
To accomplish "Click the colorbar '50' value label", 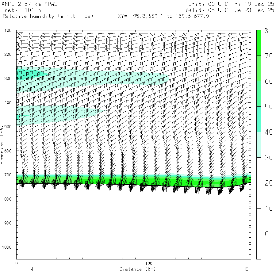I will [269, 107].
